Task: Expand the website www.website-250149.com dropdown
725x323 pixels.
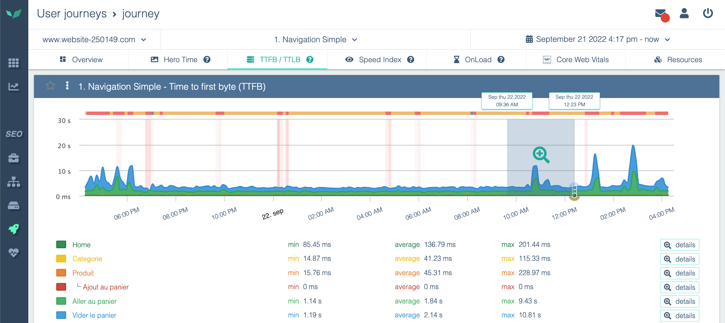Action: pos(94,40)
